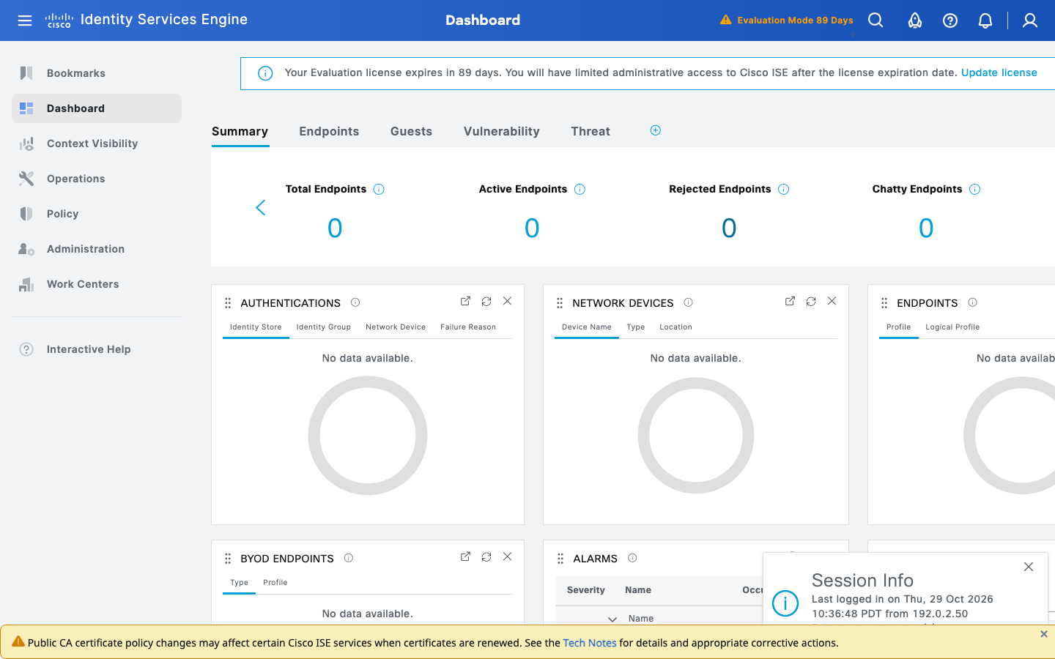The width and height of the screenshot is (1055, 659).
Task: Open Operations in the sidebar
Action: tap(97, 179)
